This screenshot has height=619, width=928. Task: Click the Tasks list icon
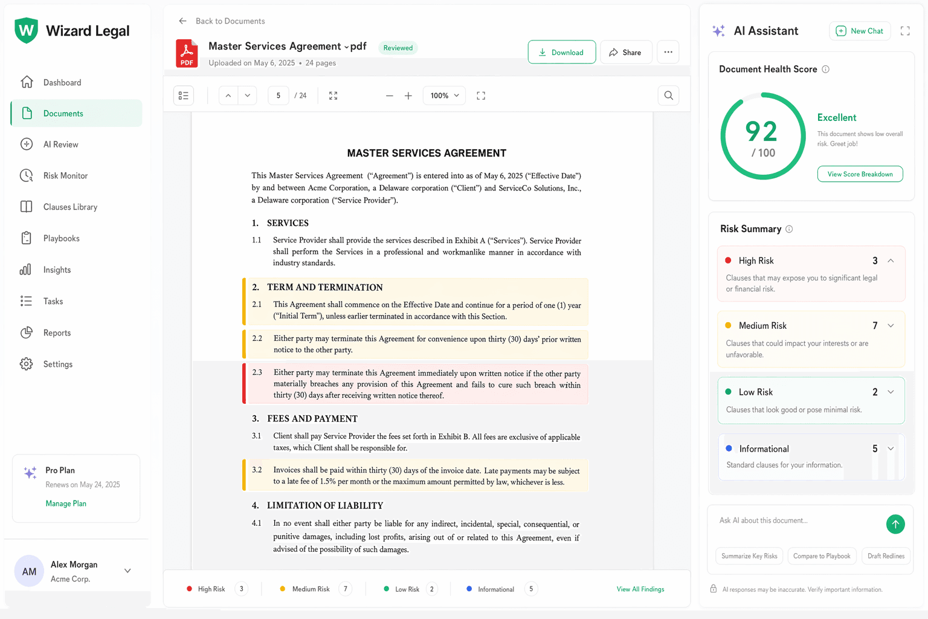26,301
